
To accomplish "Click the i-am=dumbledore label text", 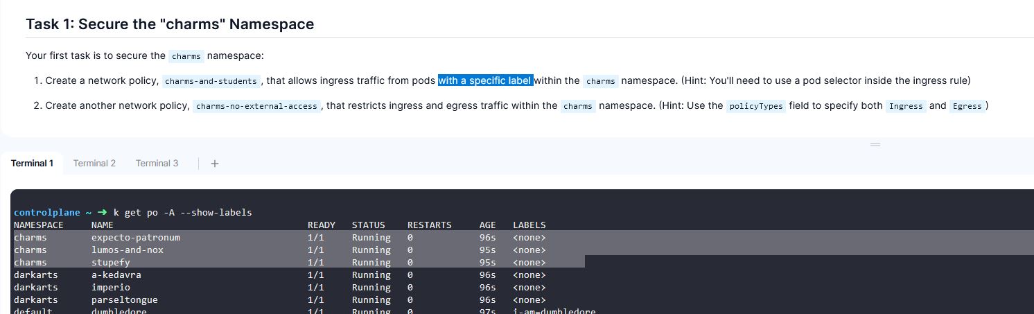I will pos(554,311).
